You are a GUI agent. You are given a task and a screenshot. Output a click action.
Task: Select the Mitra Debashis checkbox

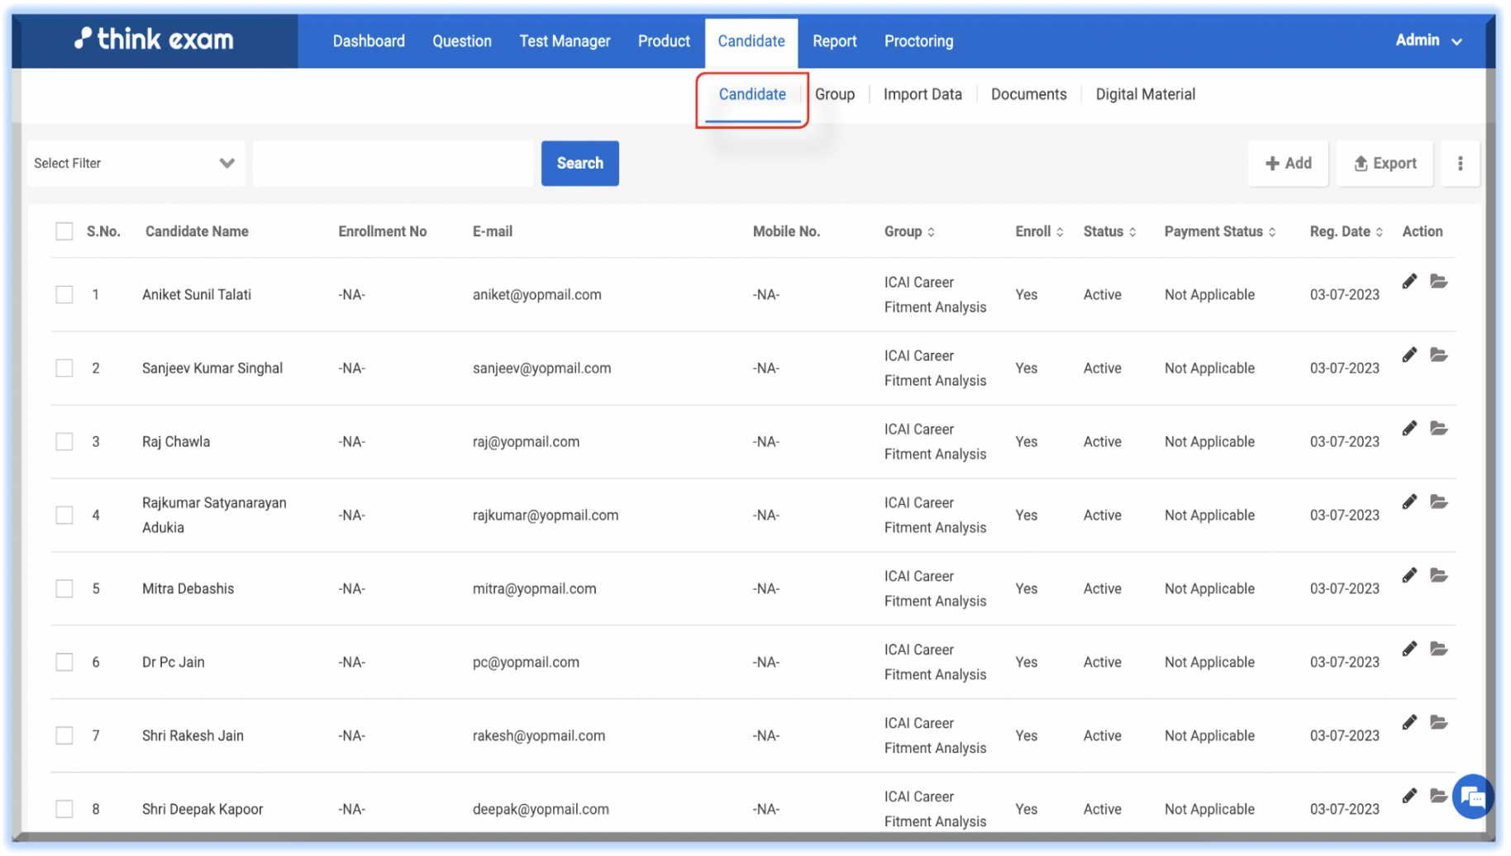64,589
